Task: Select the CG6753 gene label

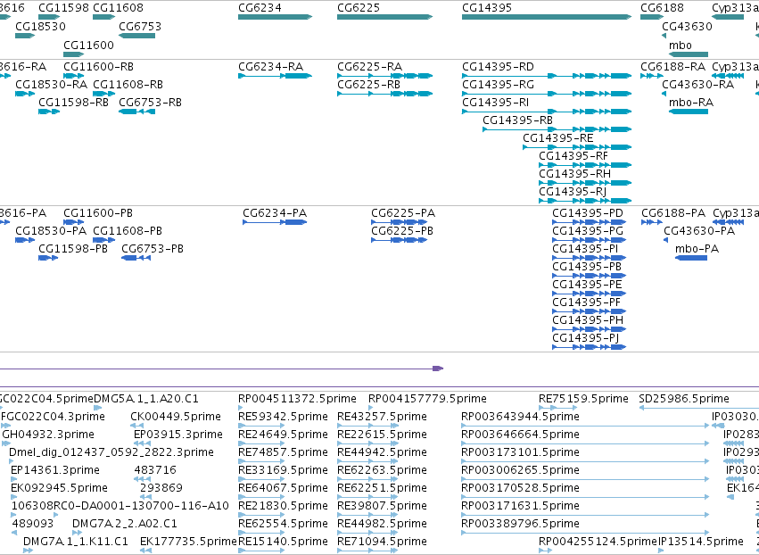Action: click(140, 26)
